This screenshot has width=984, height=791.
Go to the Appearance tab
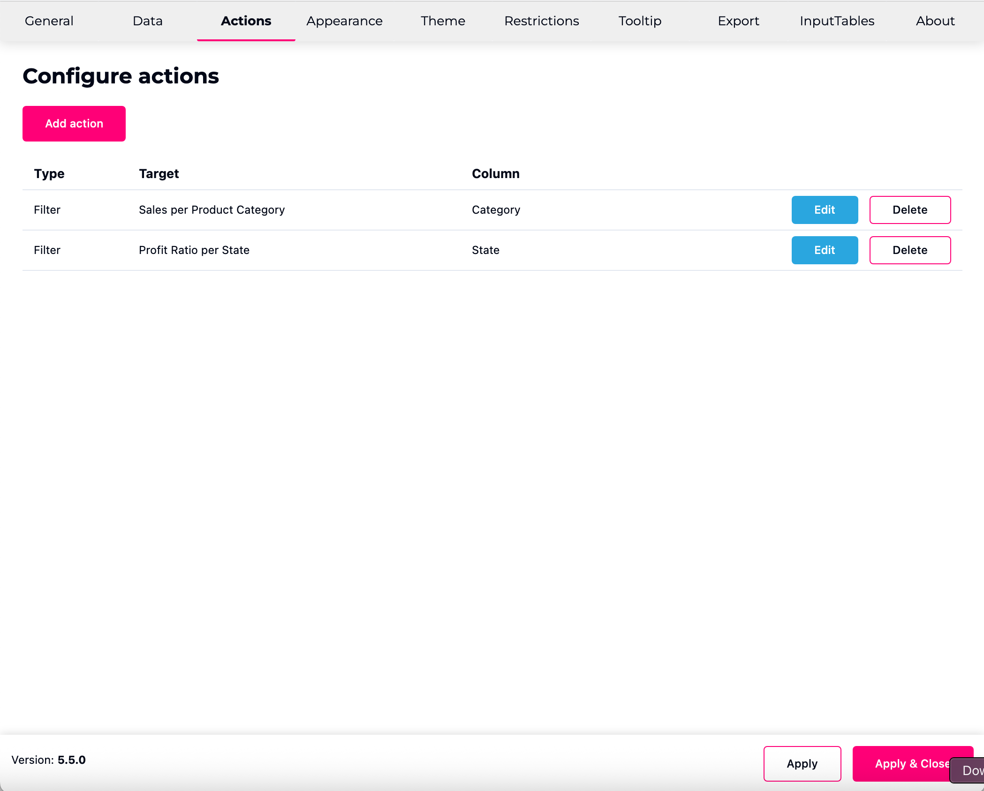tap(344, 21)
